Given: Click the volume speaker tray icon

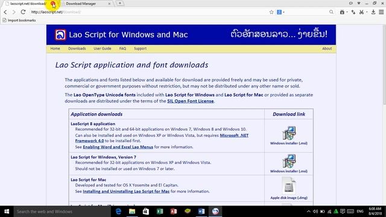Looking at the screenshot, I should click(315, 212).
